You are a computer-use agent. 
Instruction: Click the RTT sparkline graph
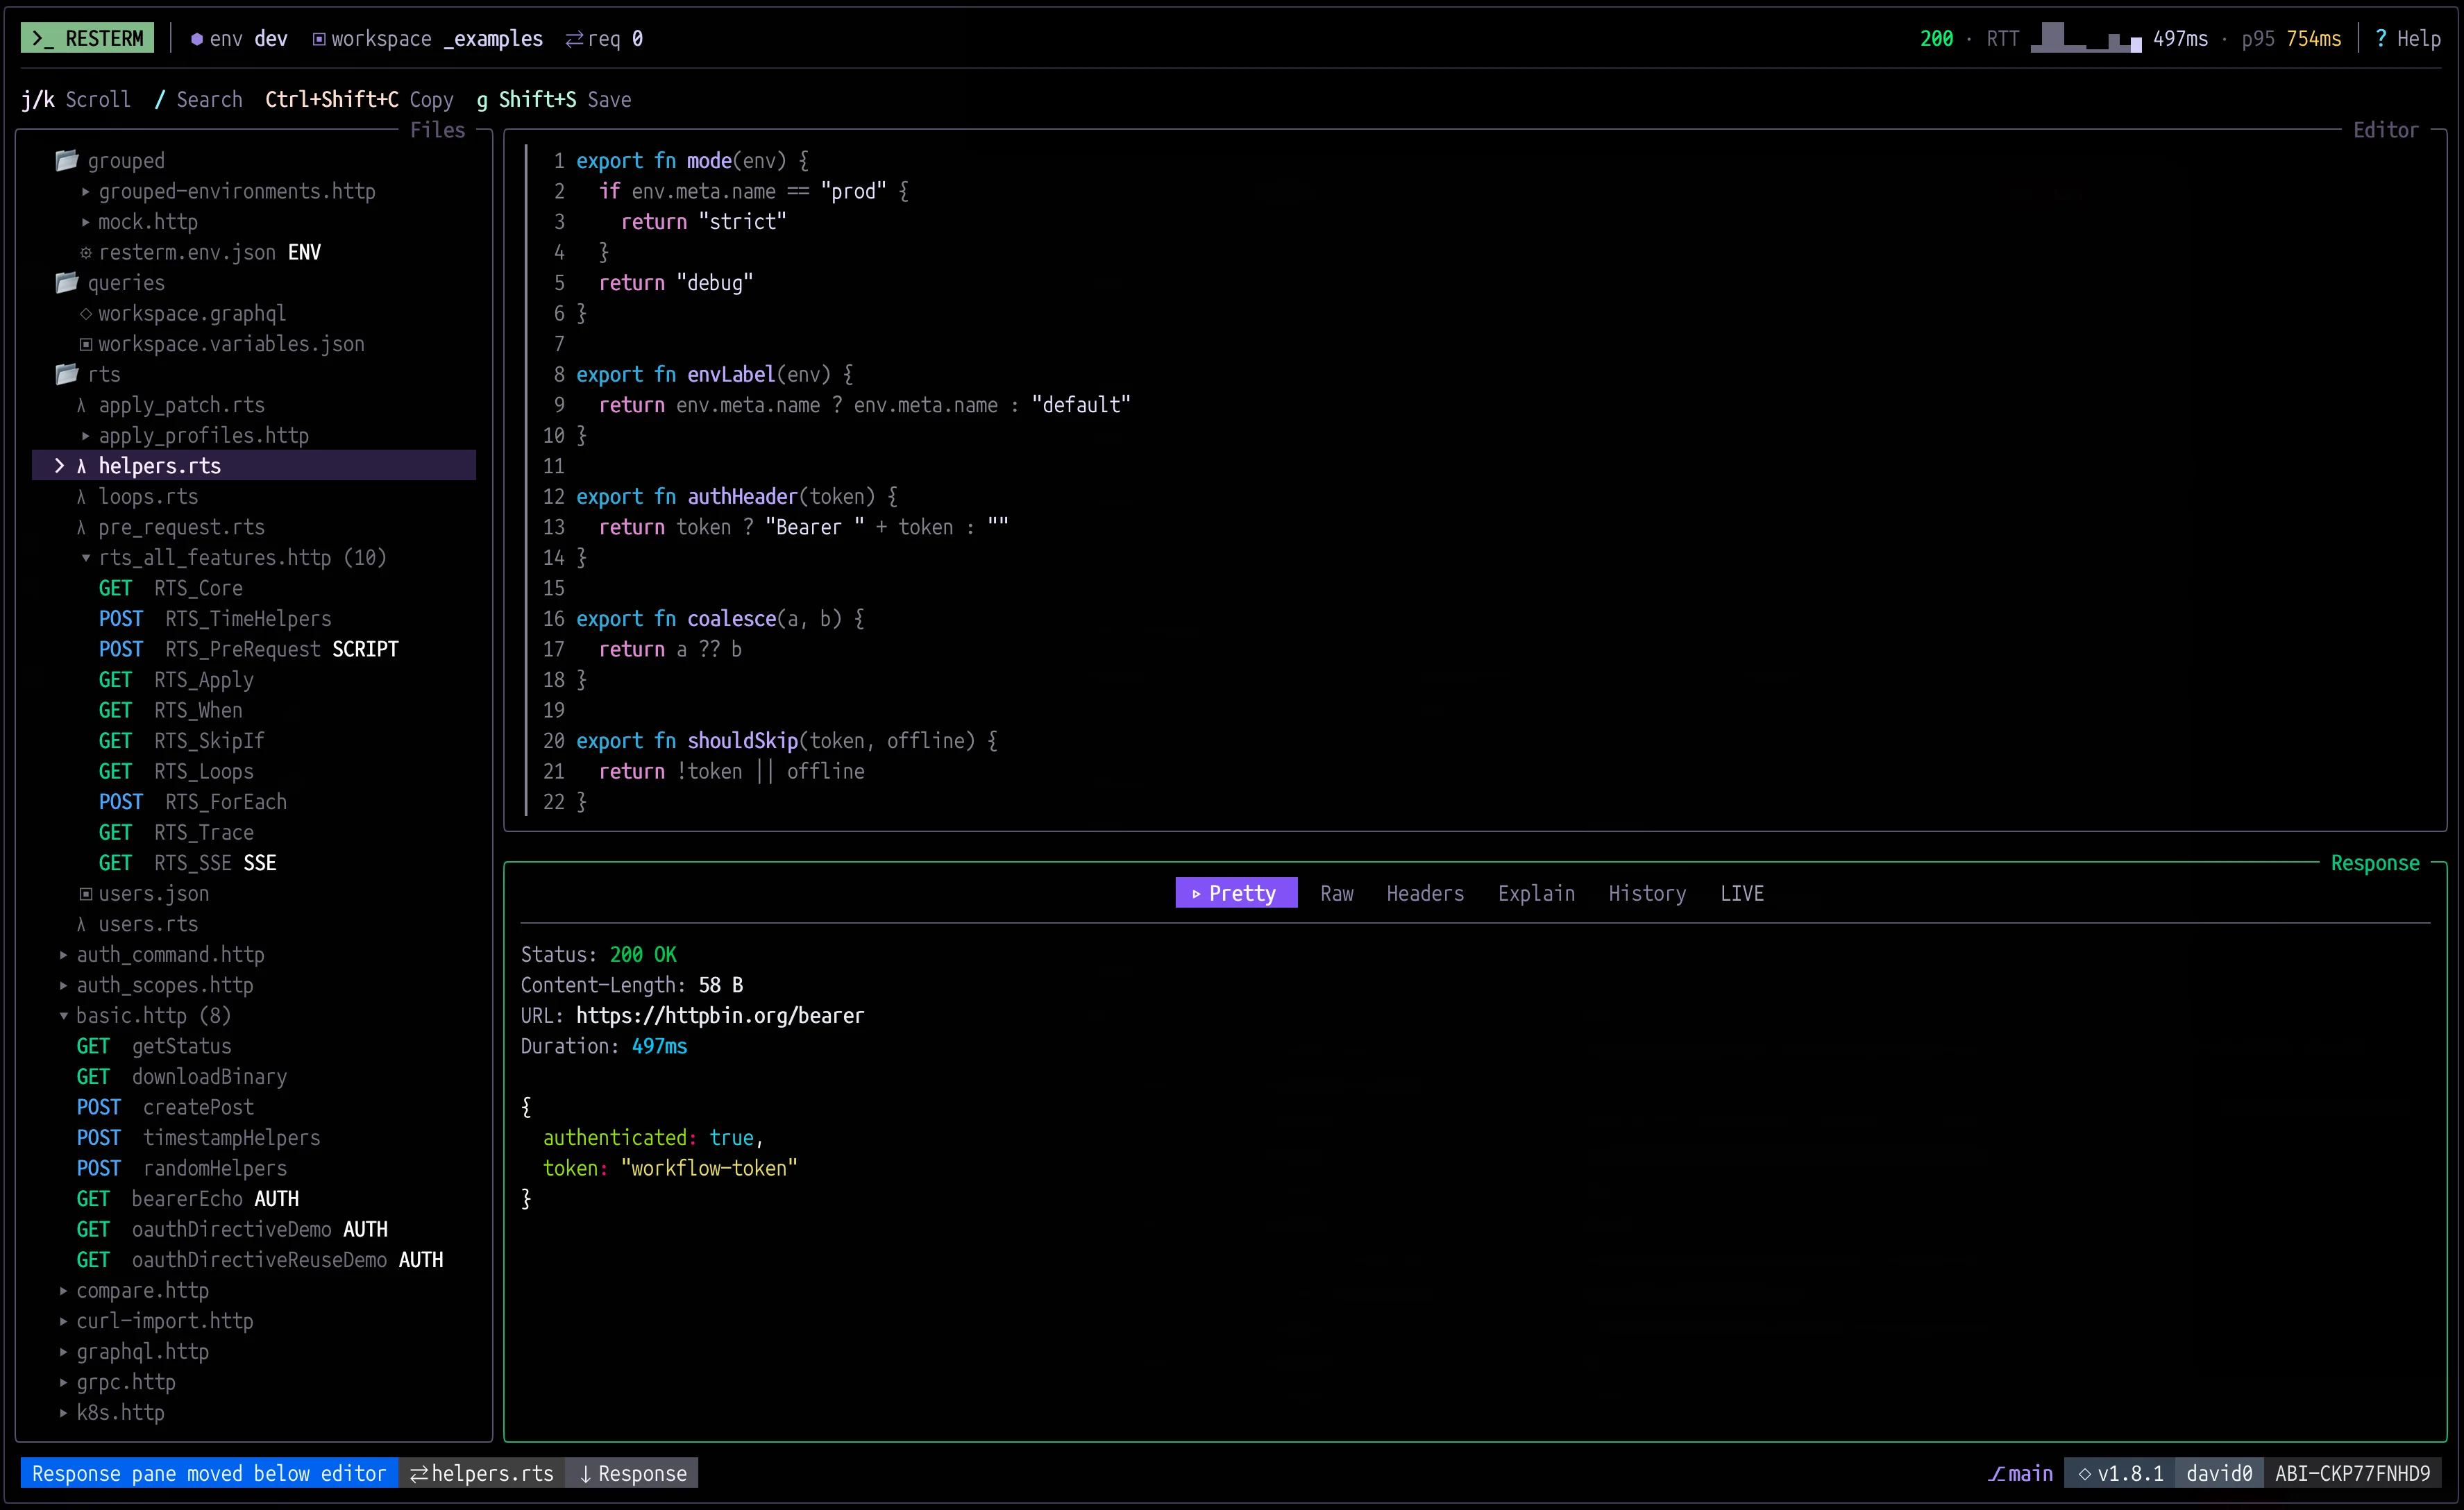(x=2085, y=38)
